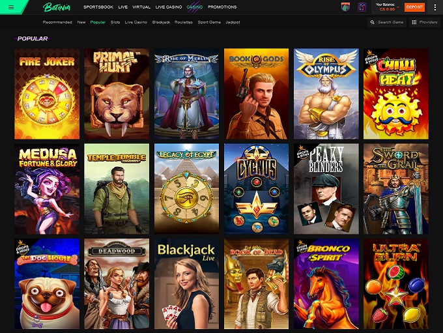Select the Legacy of Egypt game
This screenshot has width=443, height=333.
186,189
